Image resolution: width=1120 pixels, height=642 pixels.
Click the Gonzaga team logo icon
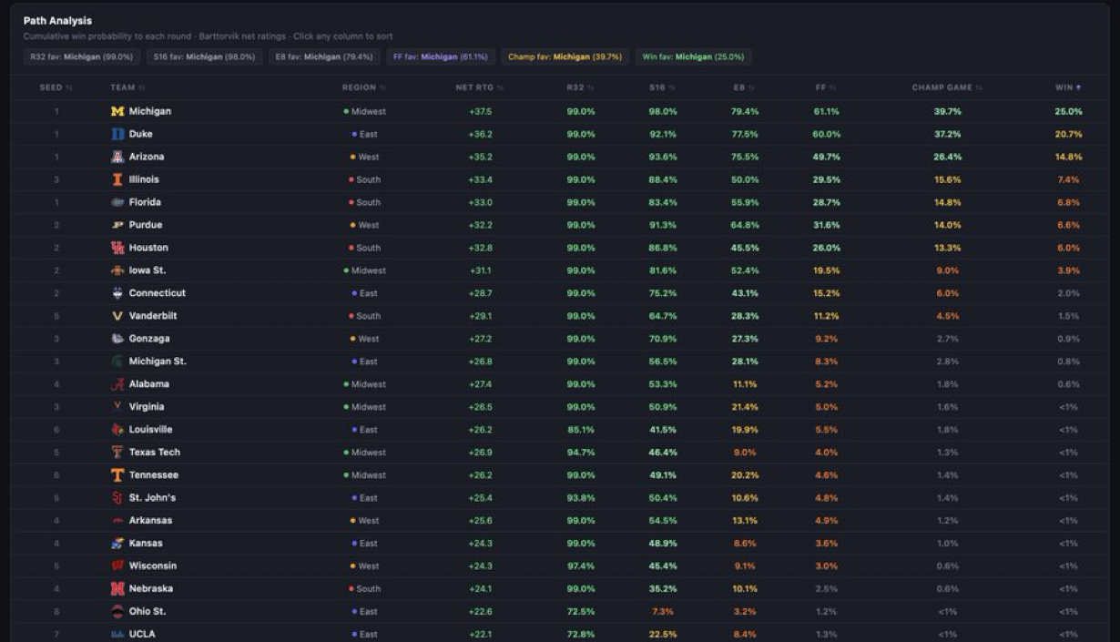[x=117, y=339]
